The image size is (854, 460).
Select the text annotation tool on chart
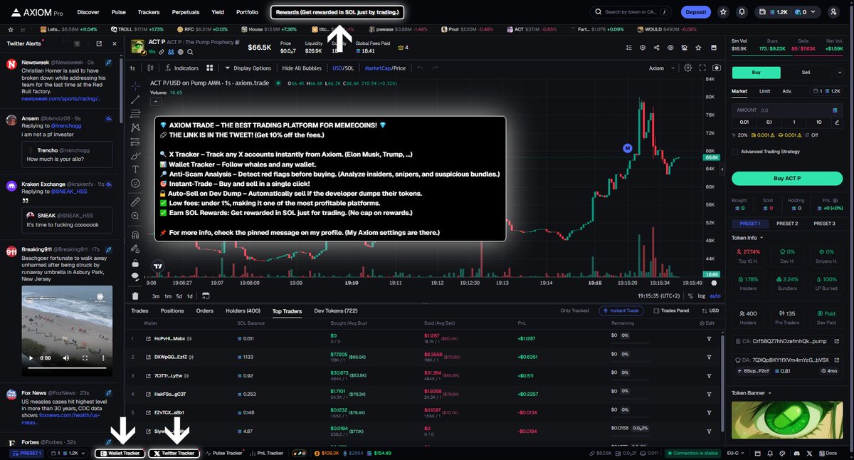[x=135, y=169]
